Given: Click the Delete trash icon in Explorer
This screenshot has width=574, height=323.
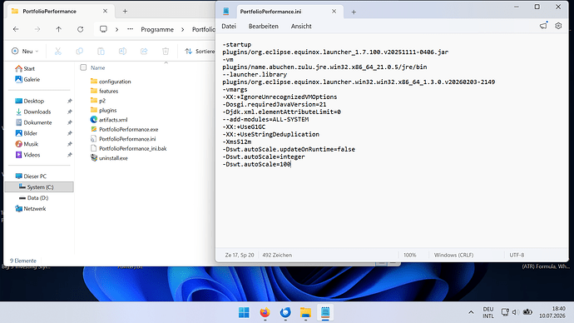Looking at the screenshot, I should pyautogui.click(x=166, y=52).
